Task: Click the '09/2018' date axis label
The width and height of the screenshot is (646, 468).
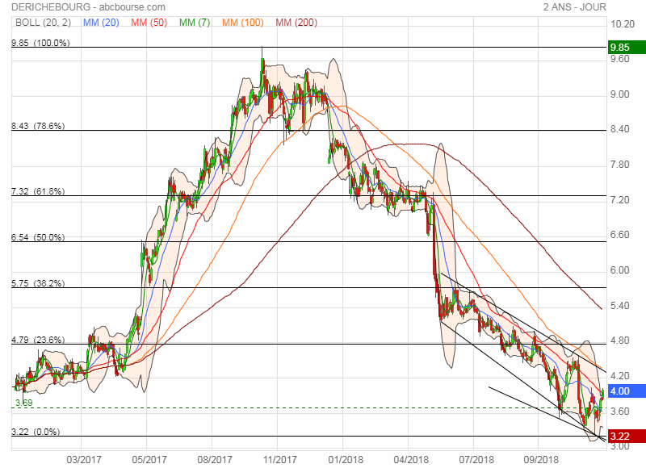Action: click(x=541, y=459)
